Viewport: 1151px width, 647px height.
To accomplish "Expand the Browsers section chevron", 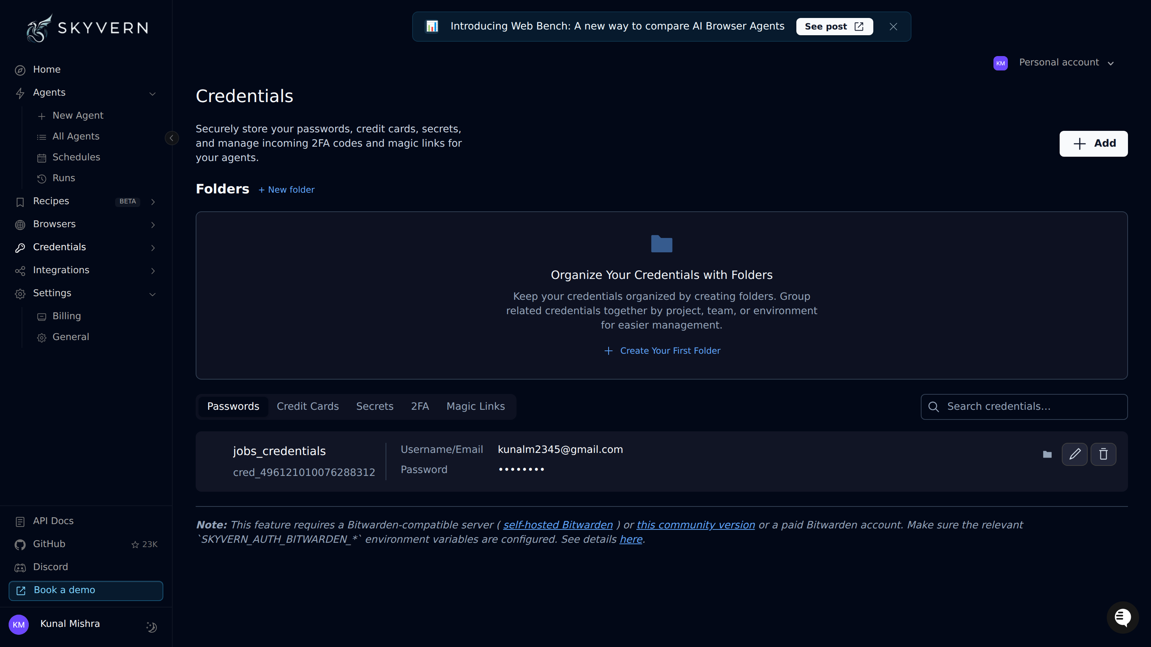I will (x=153, y=225).
